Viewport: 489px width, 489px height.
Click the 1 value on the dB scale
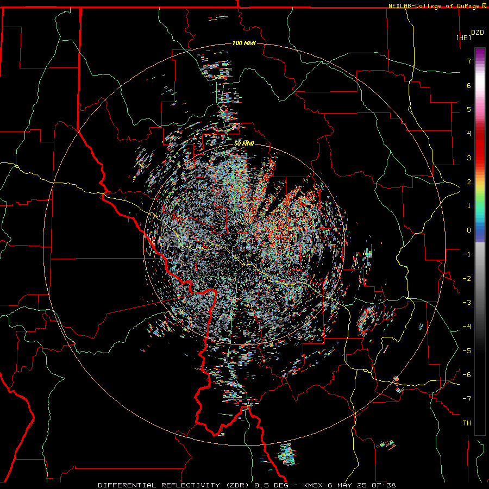pyautogui.click(x=469, y=206)
